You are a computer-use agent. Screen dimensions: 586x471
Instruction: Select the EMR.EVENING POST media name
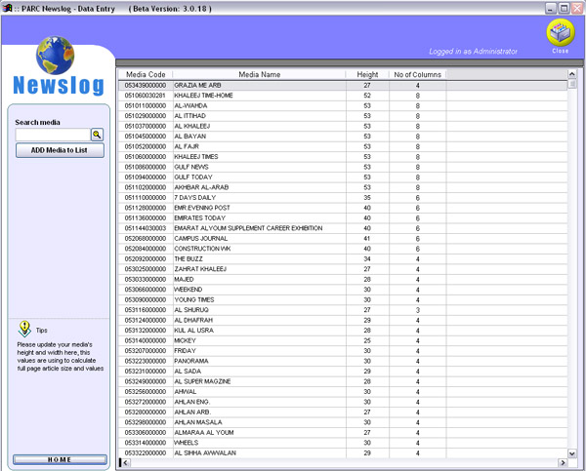202,208
